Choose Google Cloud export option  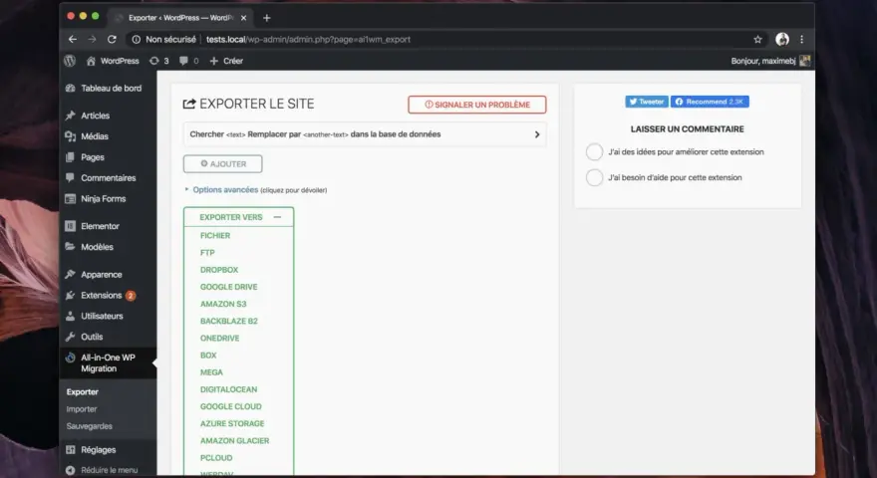231,406
